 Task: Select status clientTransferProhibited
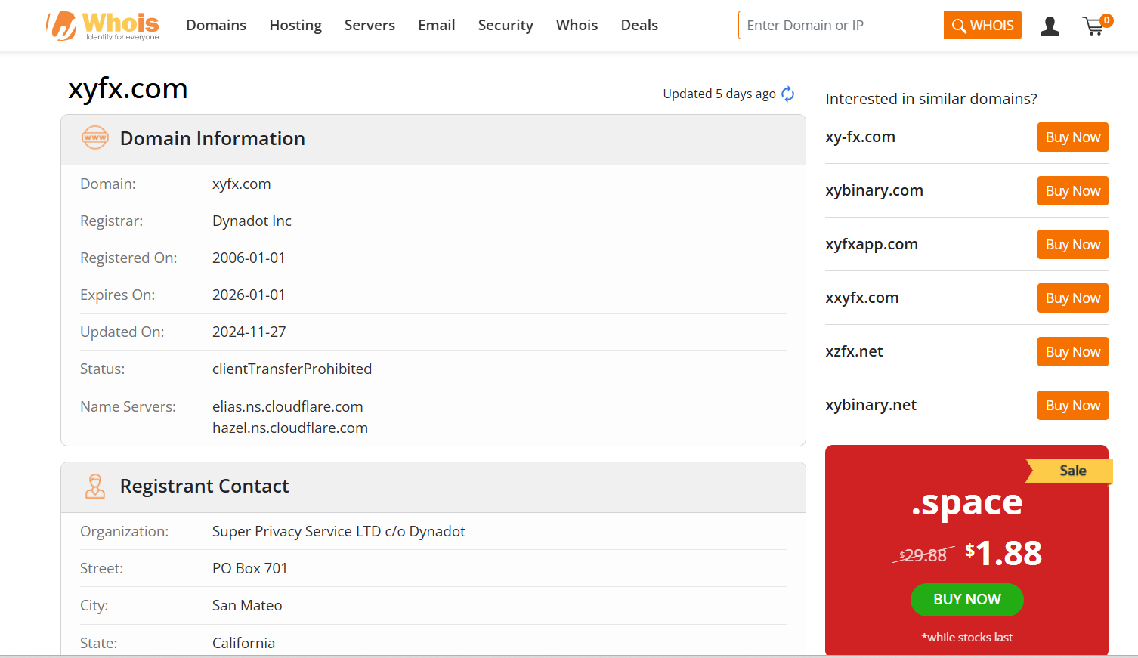tap(292, 369)
